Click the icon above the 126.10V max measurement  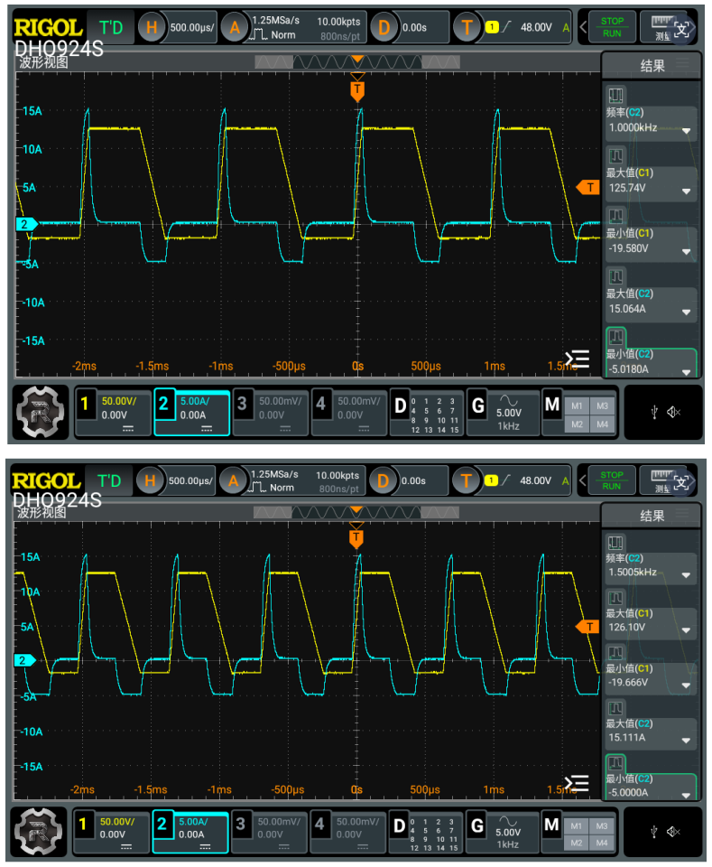tap(615, 598)
